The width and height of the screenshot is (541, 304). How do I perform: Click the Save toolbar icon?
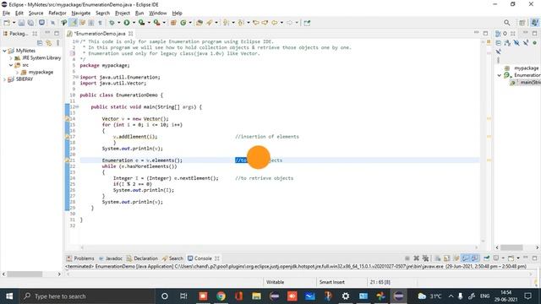coord(21,23)
